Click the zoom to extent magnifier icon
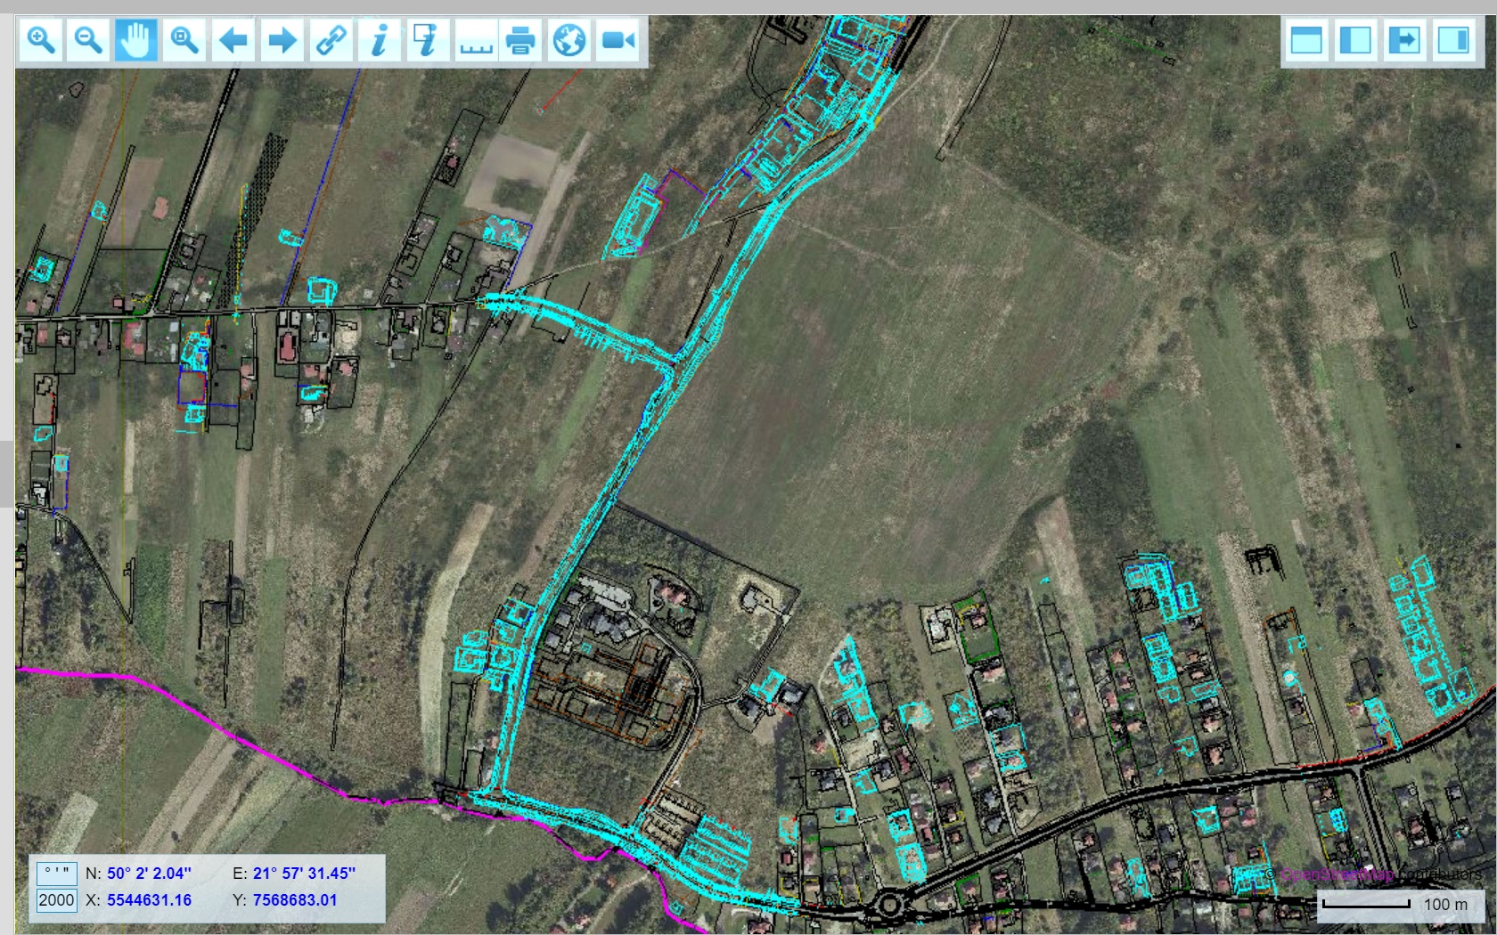This screenshot has width=1497, height=935. pos(184,40)
